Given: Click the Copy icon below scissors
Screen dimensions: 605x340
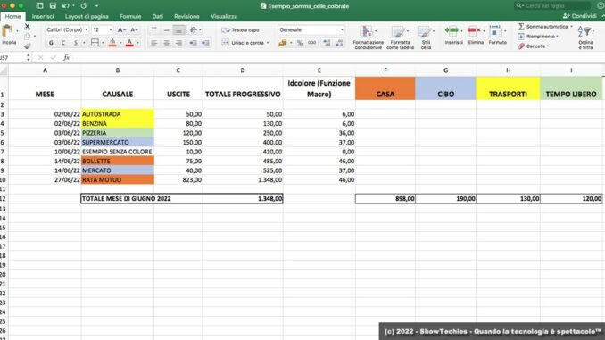Looking at the screenshot, I should pyautogui.click(x=27, y=37).
